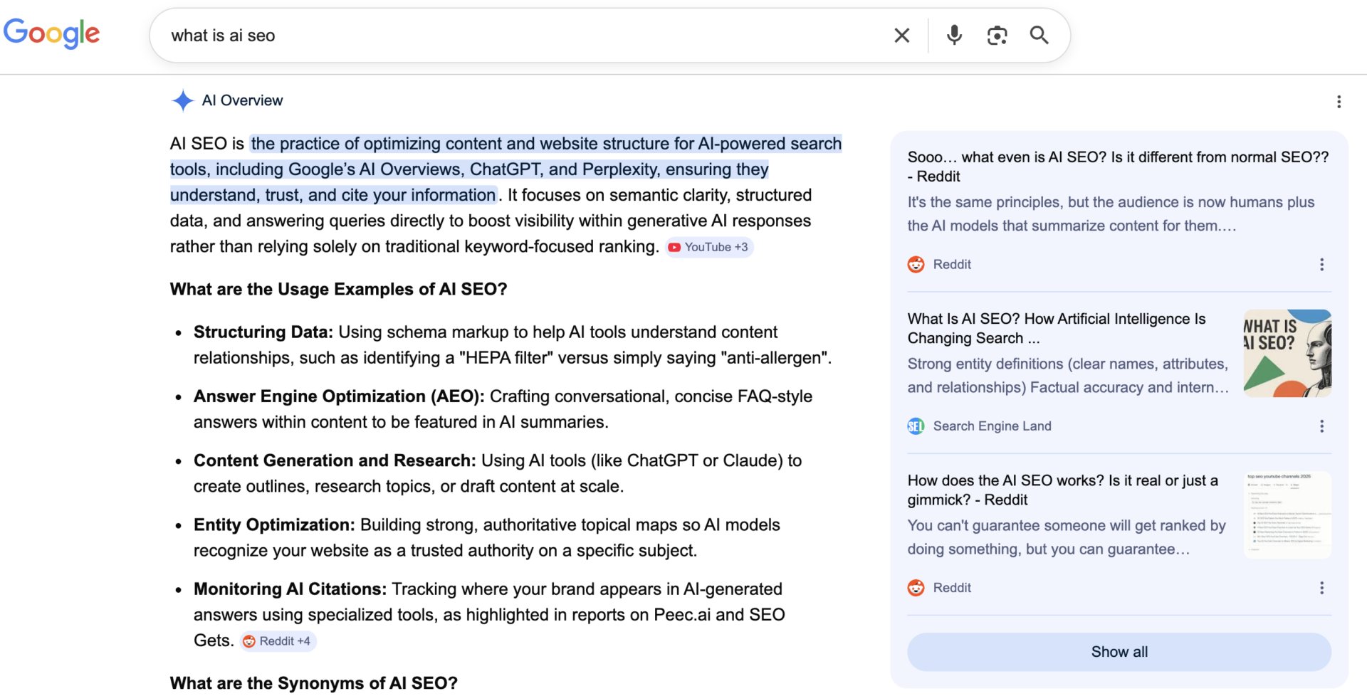Click 'What are the Synonyms of AI SEO?' heading

(314, 683)
